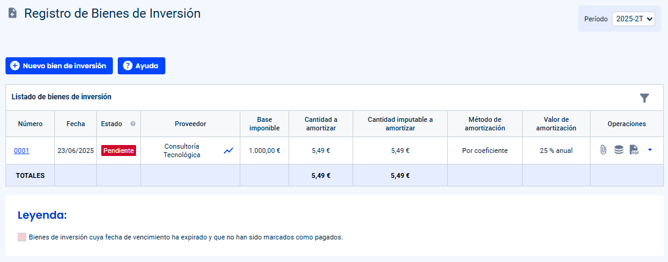Image resolution: width=668 pixels, height=262 pixels.
Task: Click the paperclip attachment icon for 0001
Action: [603, 150]
